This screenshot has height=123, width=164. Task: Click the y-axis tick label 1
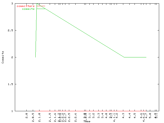pos(12,111)
